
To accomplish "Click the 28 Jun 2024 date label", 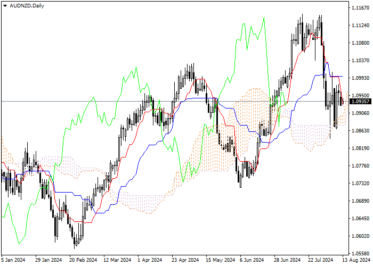I will [x=287, y=260].
